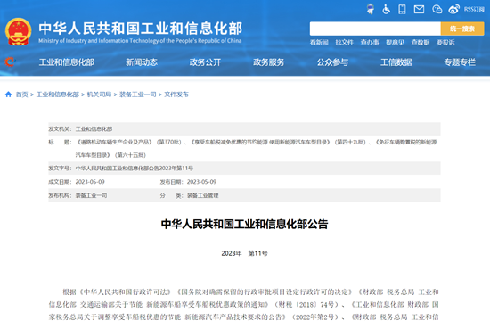
Task: Open the 工信数据 navigation item
Action: [396, 62]
